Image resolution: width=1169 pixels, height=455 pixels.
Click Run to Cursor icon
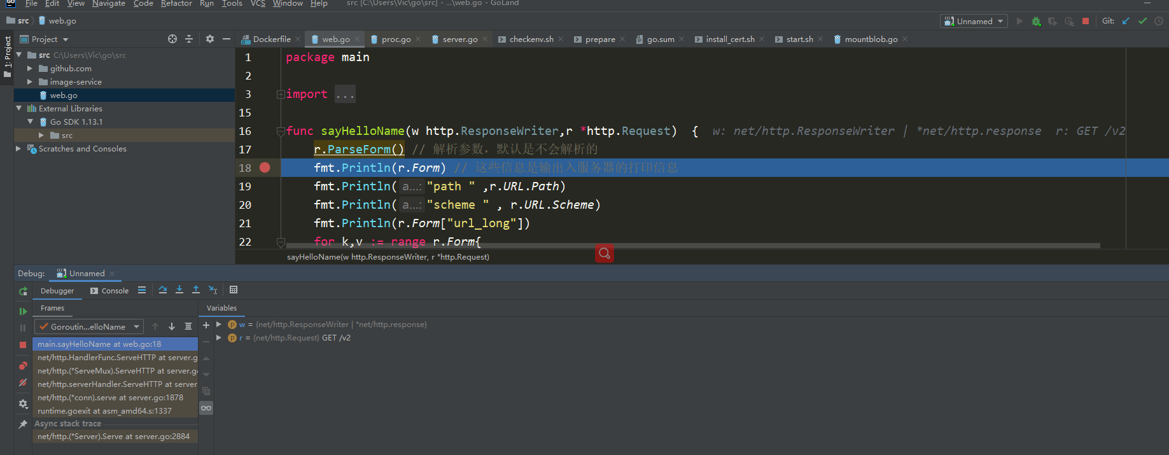[213, 290]
